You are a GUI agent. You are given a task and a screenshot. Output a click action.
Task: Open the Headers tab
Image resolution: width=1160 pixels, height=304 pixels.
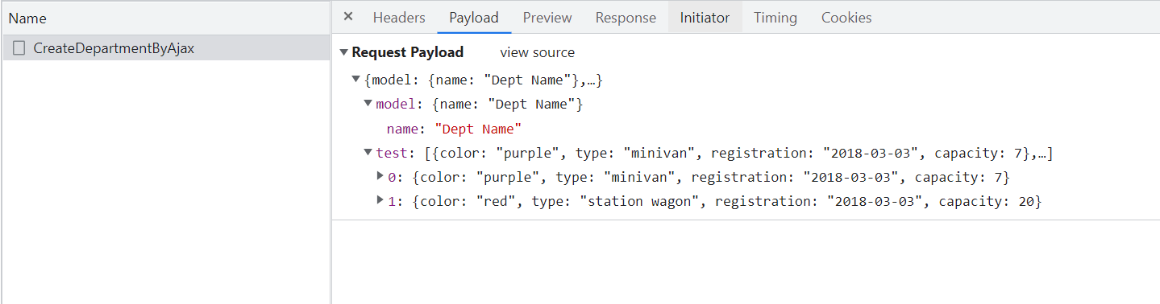coord(399,18)
